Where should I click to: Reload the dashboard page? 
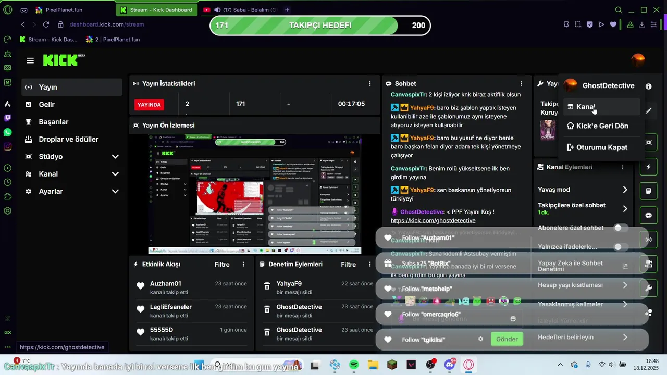point(46,24)
